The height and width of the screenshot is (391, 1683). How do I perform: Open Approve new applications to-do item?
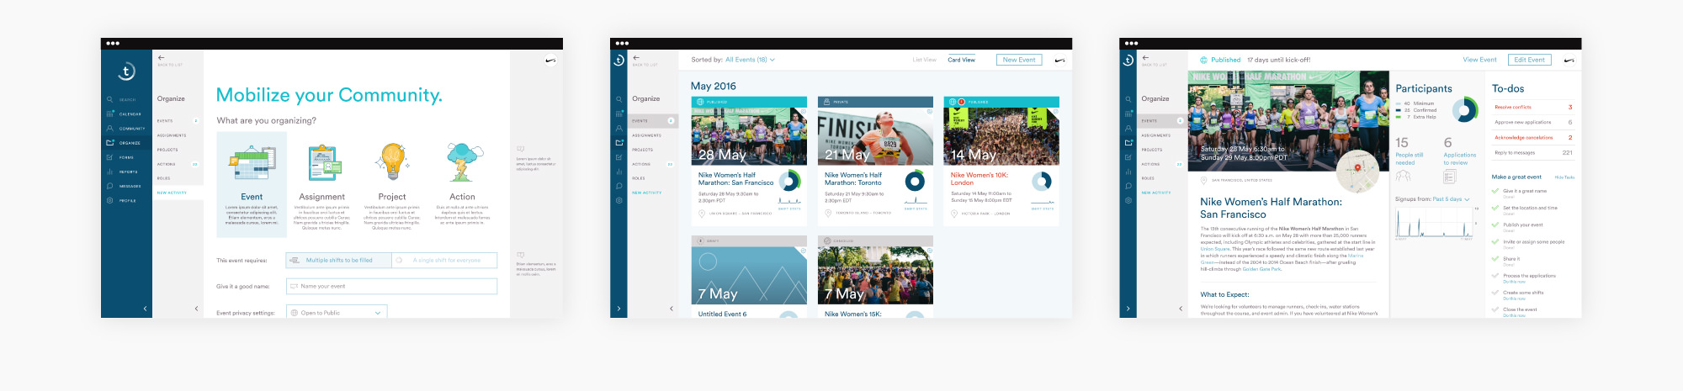[x=1533, y=123]
